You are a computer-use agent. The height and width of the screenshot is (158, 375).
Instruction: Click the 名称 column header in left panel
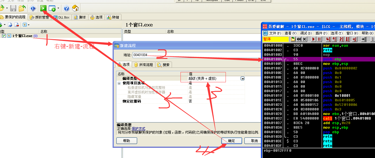tap(80, 31)
